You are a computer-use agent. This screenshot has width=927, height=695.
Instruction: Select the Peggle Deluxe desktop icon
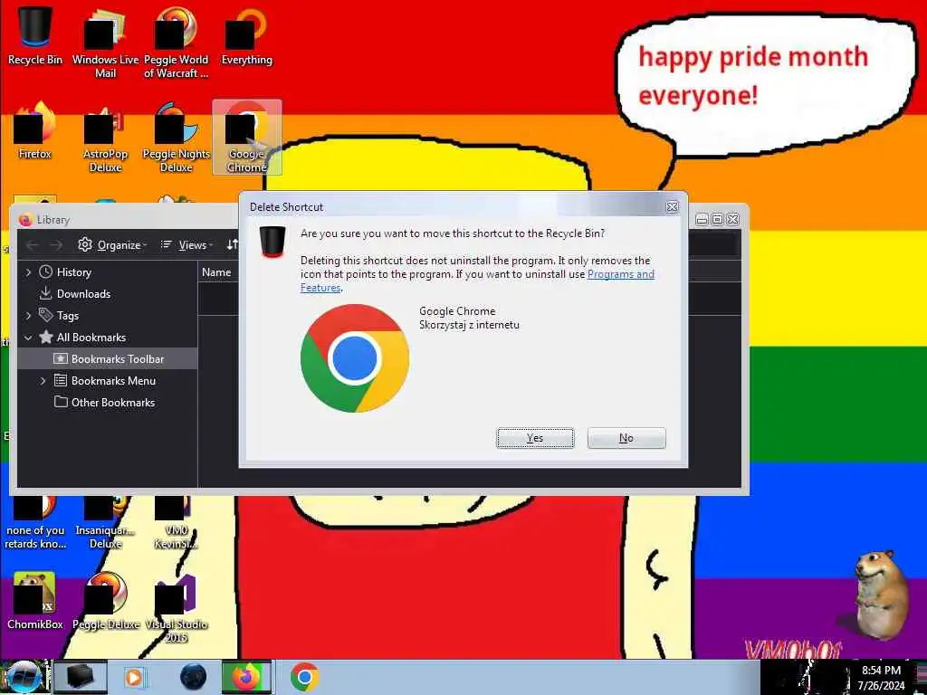(x=106, y=601)
